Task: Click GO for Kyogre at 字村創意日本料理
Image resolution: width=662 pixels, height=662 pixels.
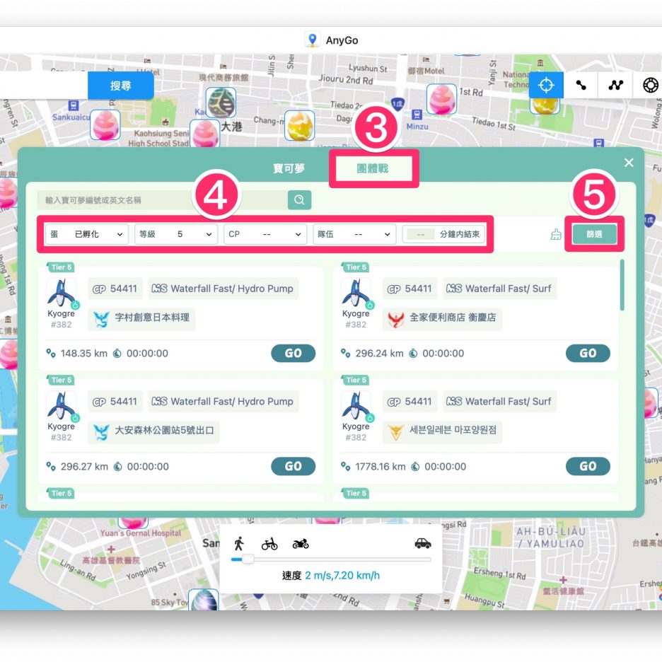Action: pyautogui.click(x=293, y=354)
